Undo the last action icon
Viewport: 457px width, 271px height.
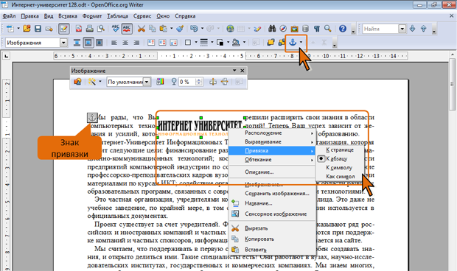click(x=194, y=29)
